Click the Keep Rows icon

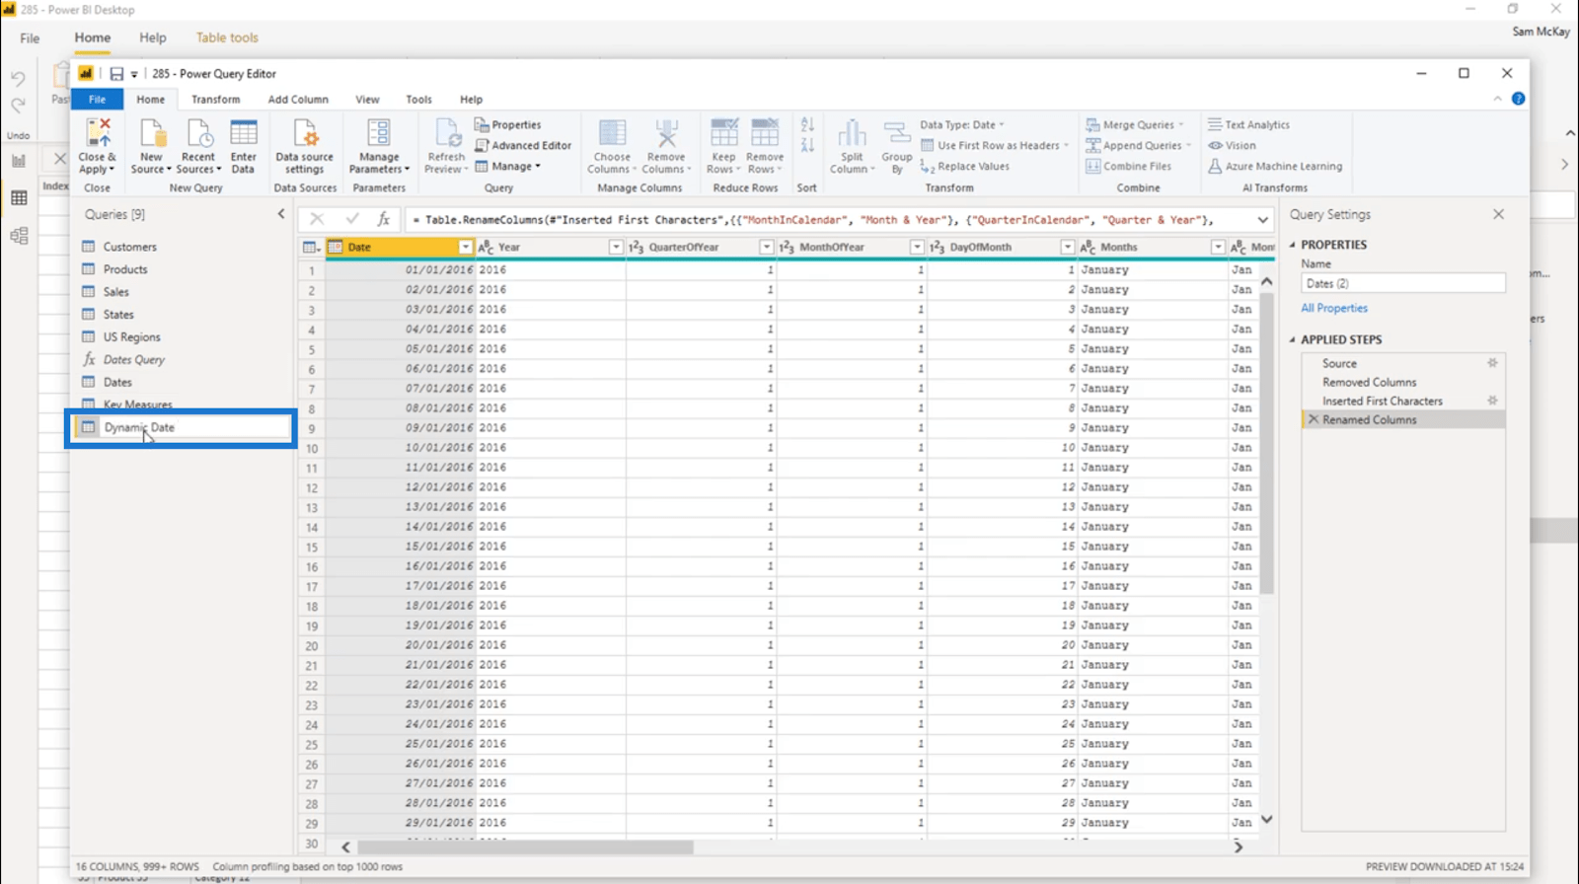tap(723, 133)
